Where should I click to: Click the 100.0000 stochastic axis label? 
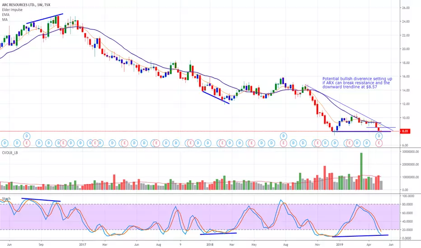[x=408, y=196]
